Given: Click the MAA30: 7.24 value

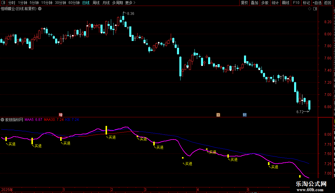Looking at the screenshot, I should point(54,120).
